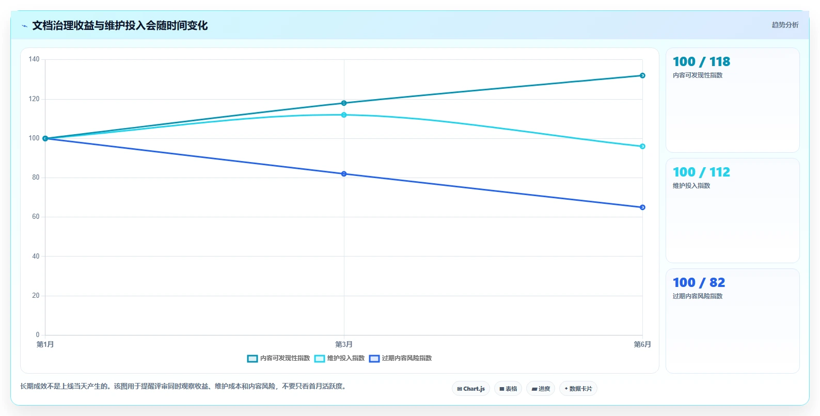Select 维护投入 data point at 第3月
The height and width of the screenshot is (416, 820).
pyautogui.click(x=344, y=115)
